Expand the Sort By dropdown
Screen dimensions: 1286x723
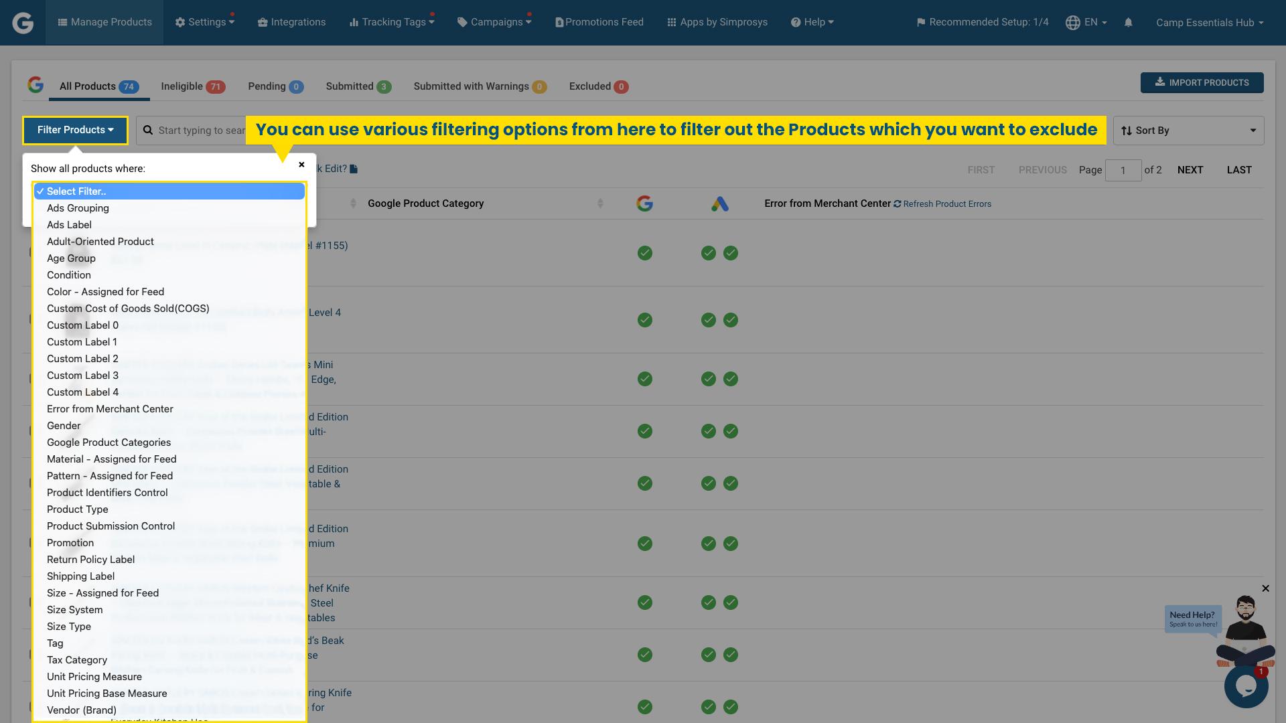click(x=1188, y=130)
